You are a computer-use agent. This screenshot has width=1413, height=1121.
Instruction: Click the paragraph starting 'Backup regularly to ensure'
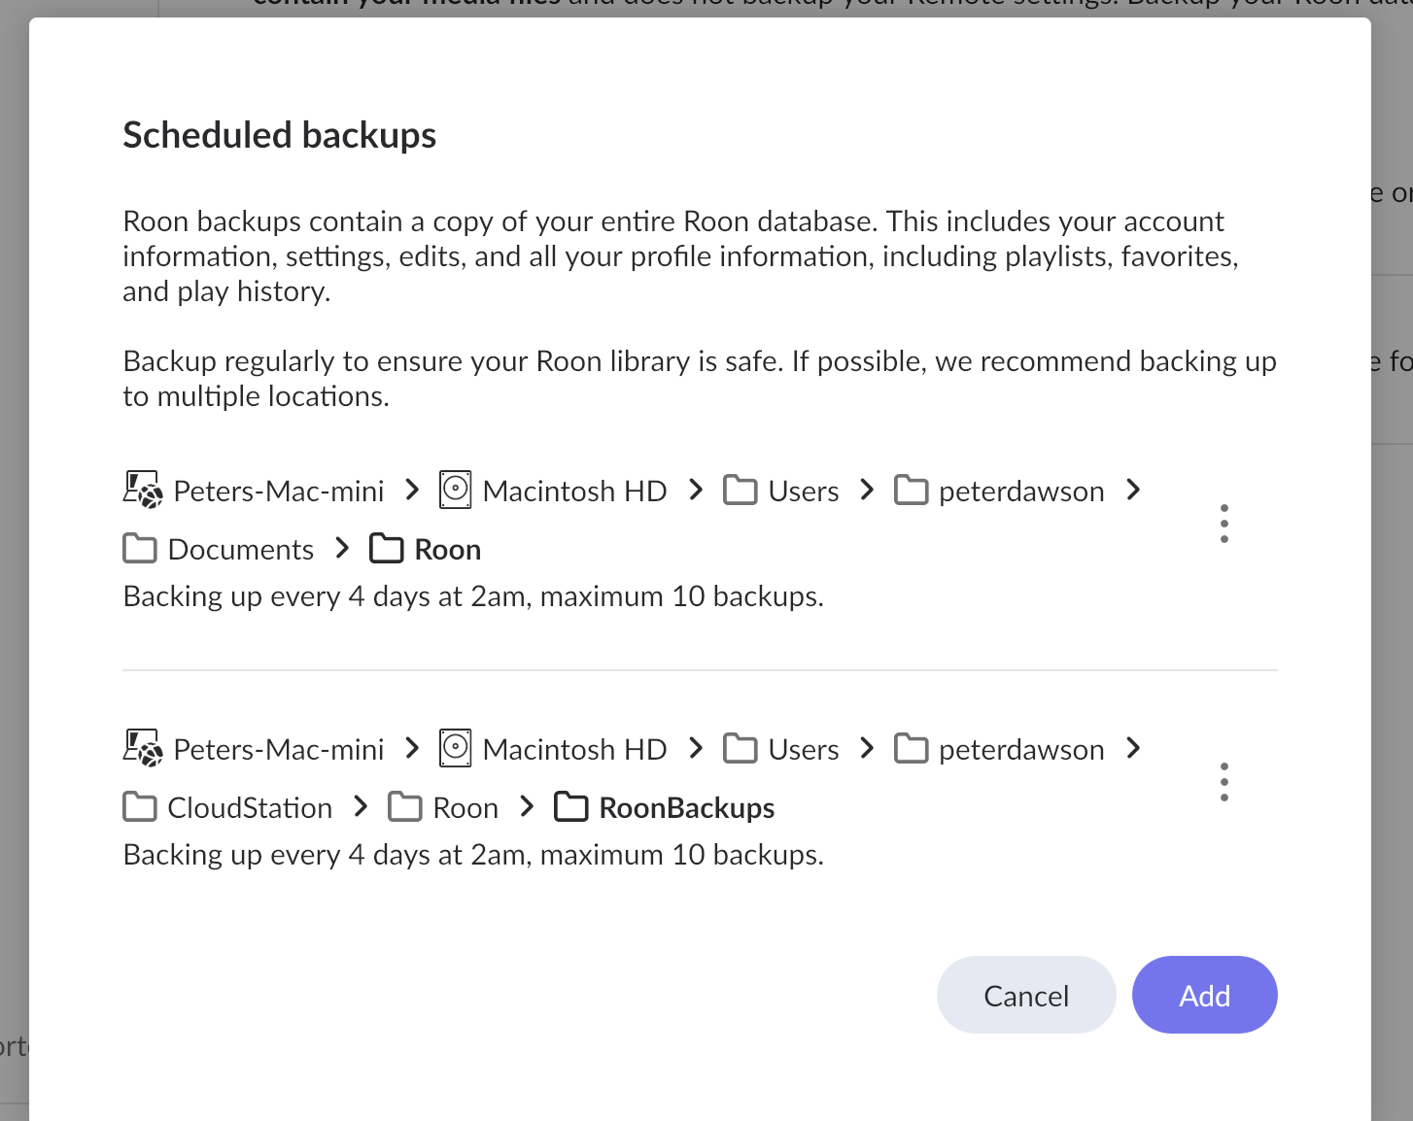[700, 379]
